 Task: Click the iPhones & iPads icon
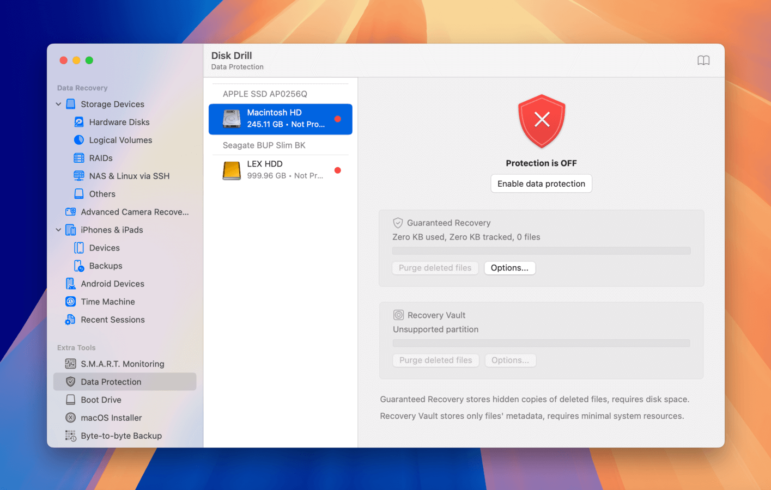point(71,230)
